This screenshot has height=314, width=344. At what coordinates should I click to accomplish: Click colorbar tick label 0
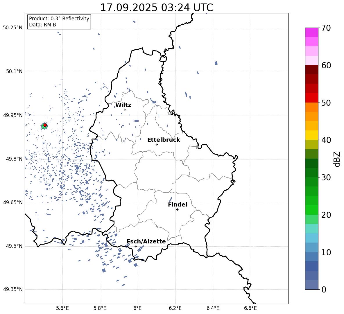click(x=324, y=289)
